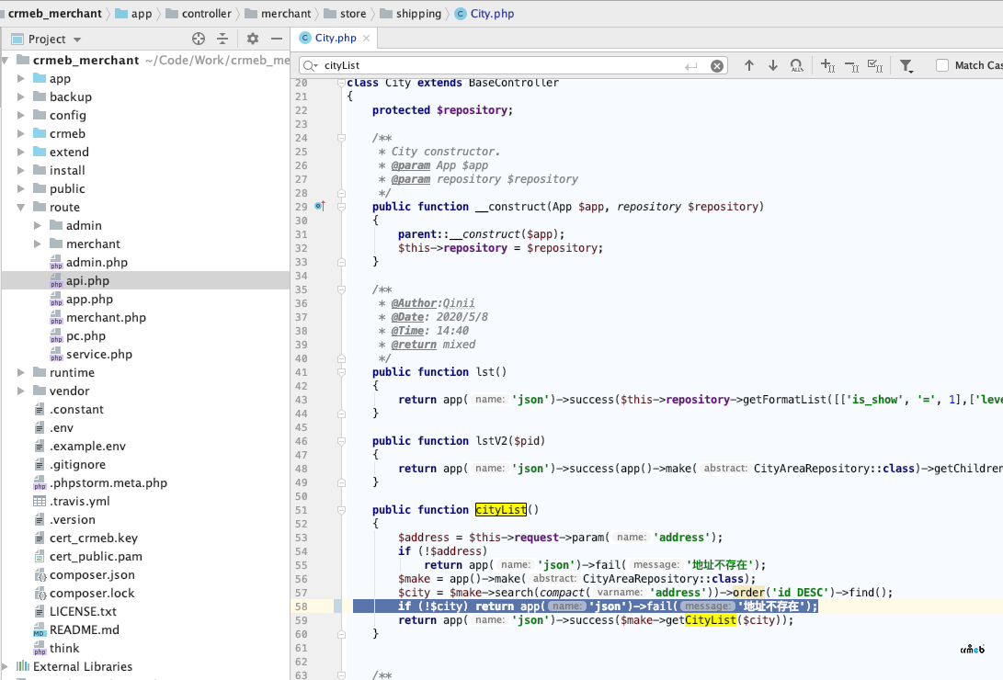
Task: Hide the Project panel with minus icon
Action: pyautogui.click(x=277, y=39)
